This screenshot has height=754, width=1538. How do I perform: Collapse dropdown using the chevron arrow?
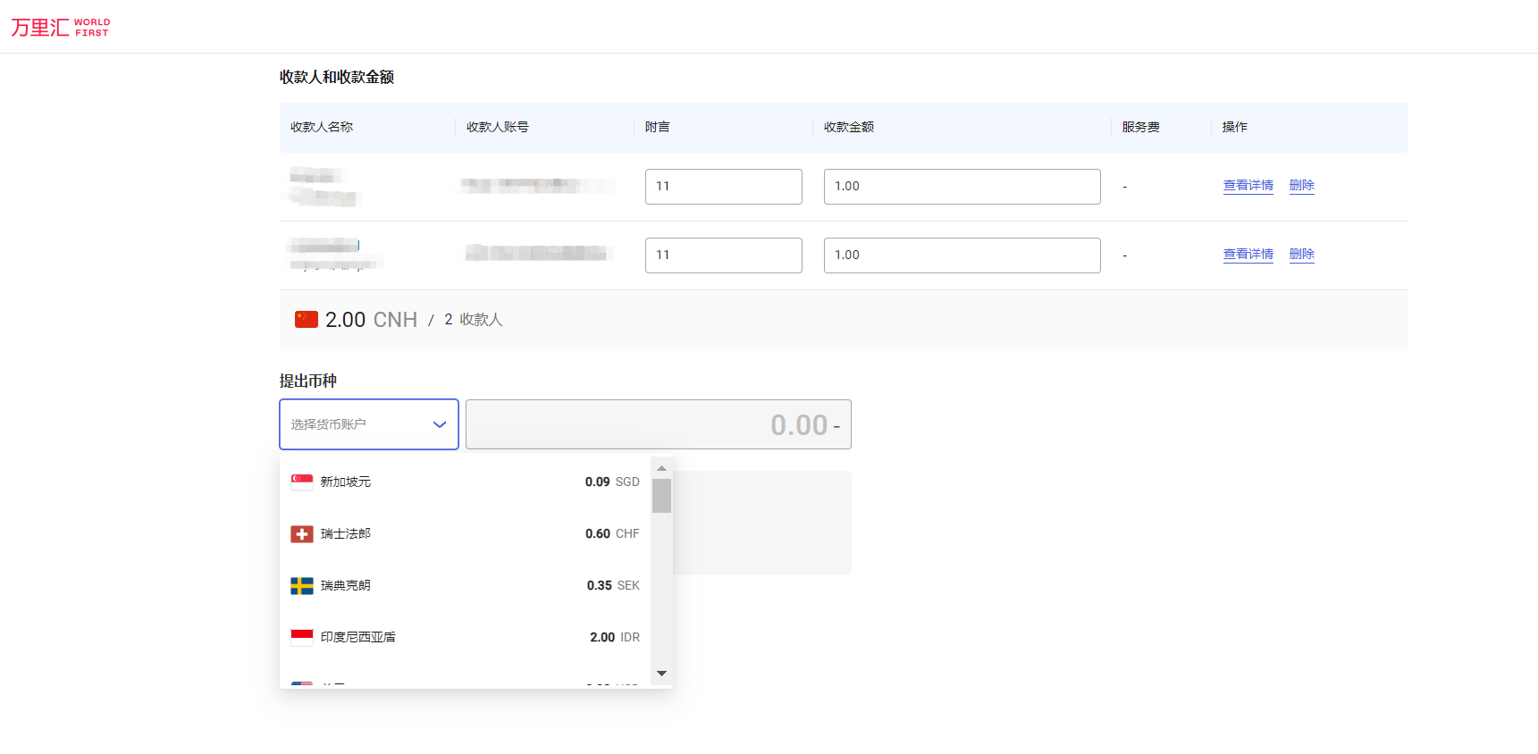(x=440, y=424)
